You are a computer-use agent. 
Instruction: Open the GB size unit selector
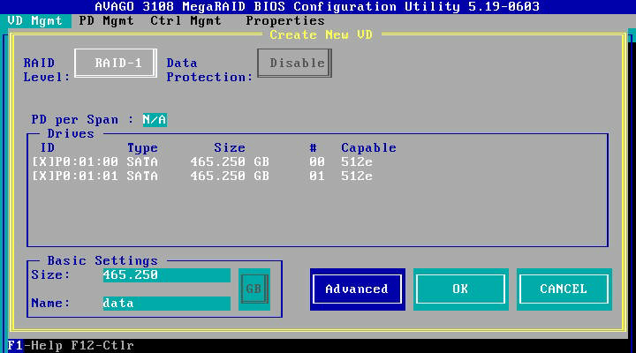254,289
